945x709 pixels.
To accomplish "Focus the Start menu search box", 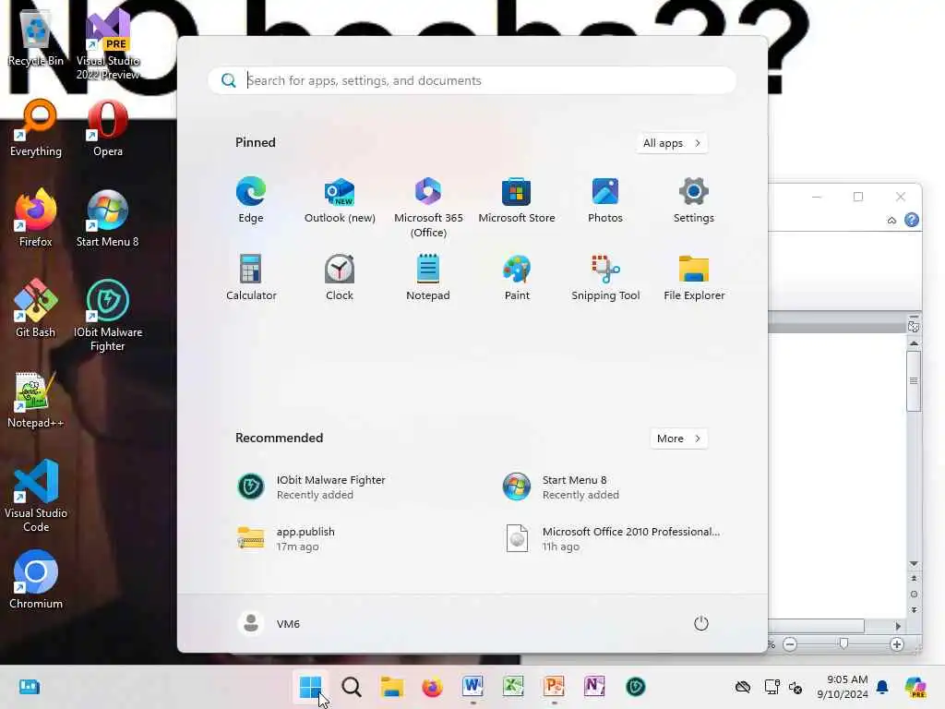I will 472,80.
